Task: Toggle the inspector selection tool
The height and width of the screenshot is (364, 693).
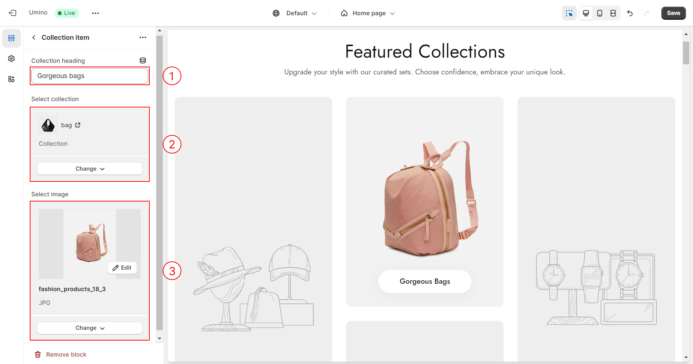Action: coord(569,13)
